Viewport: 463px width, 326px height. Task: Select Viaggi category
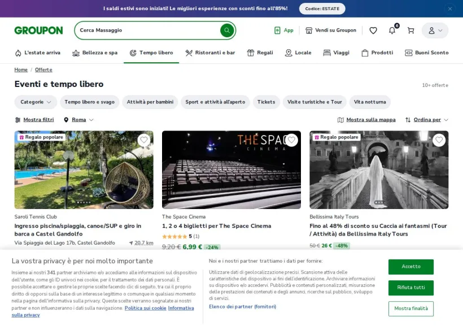(x=336, y=53)
